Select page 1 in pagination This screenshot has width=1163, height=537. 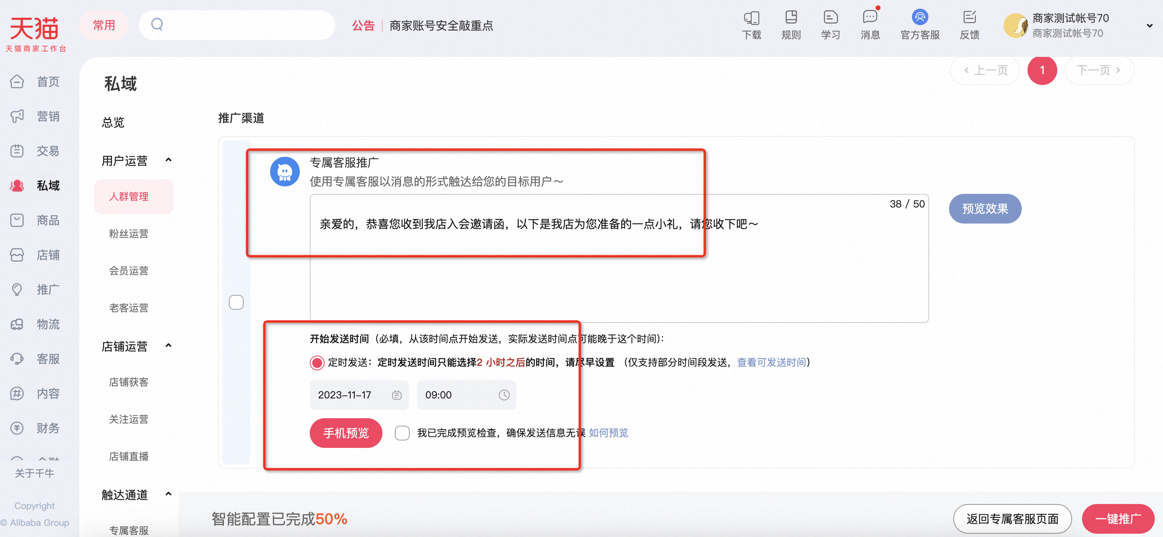tap(1042, 71)
